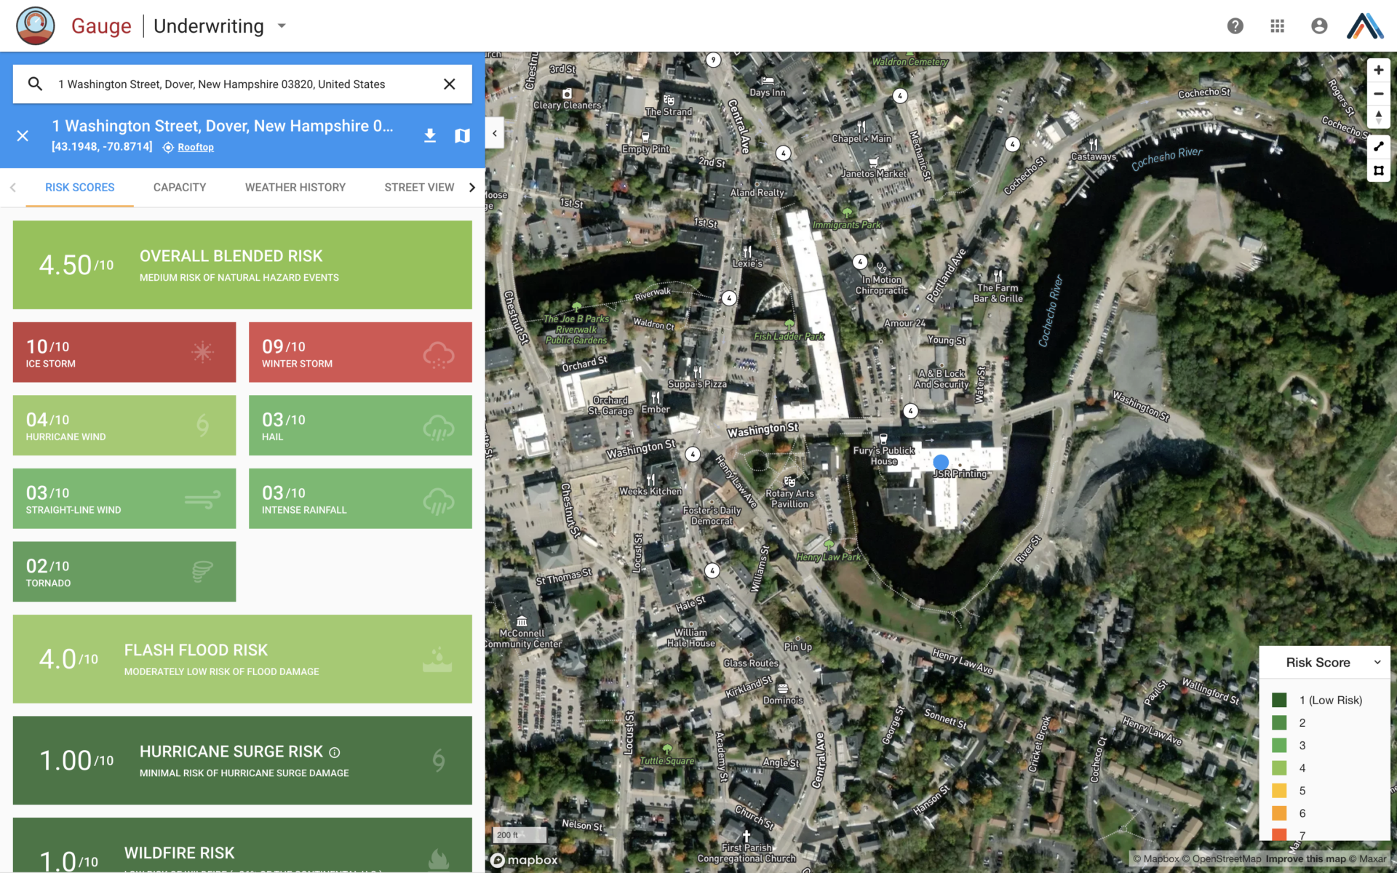The width and height of the screenshot is (1397, 873).
Task: Reset map bearing to north
Action: click(1378, 117)
